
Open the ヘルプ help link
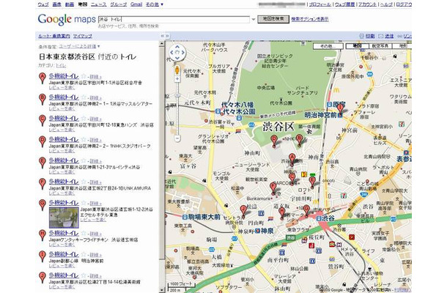coord(386,4)
